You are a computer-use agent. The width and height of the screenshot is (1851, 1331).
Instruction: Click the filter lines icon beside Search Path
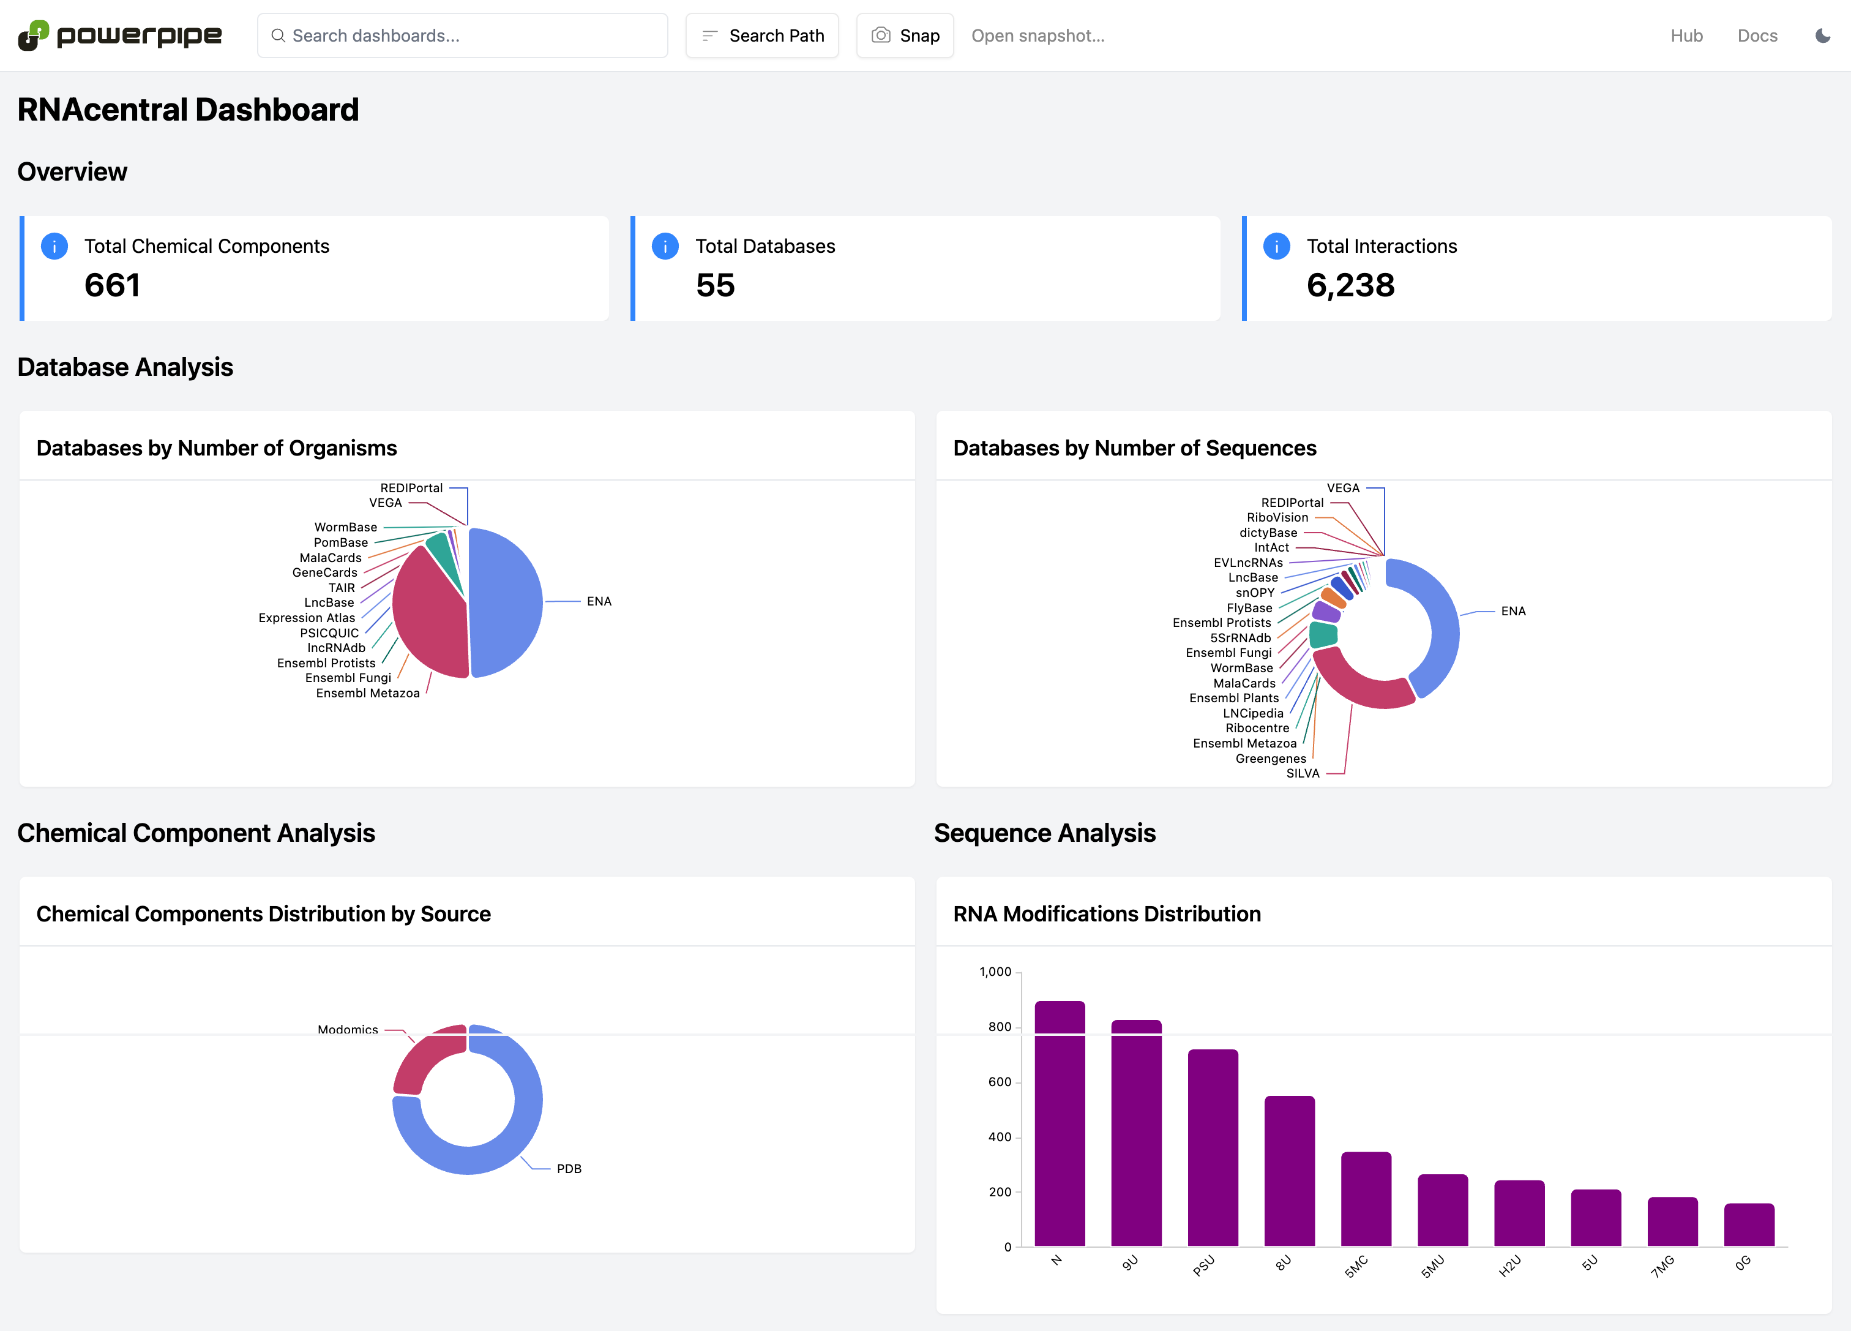[x=709, y=35]
